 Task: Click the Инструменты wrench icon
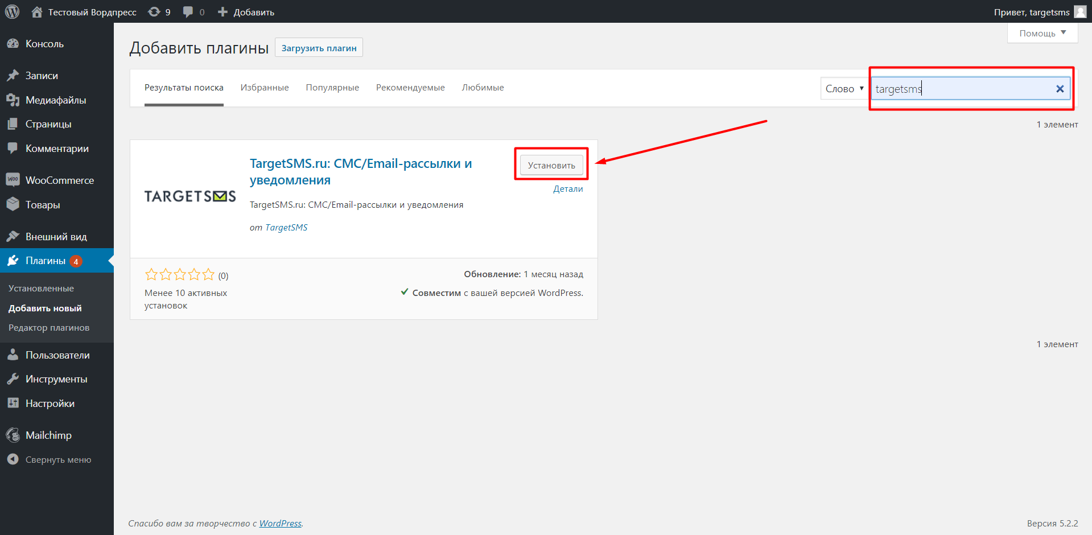click(x=13, y=379)
